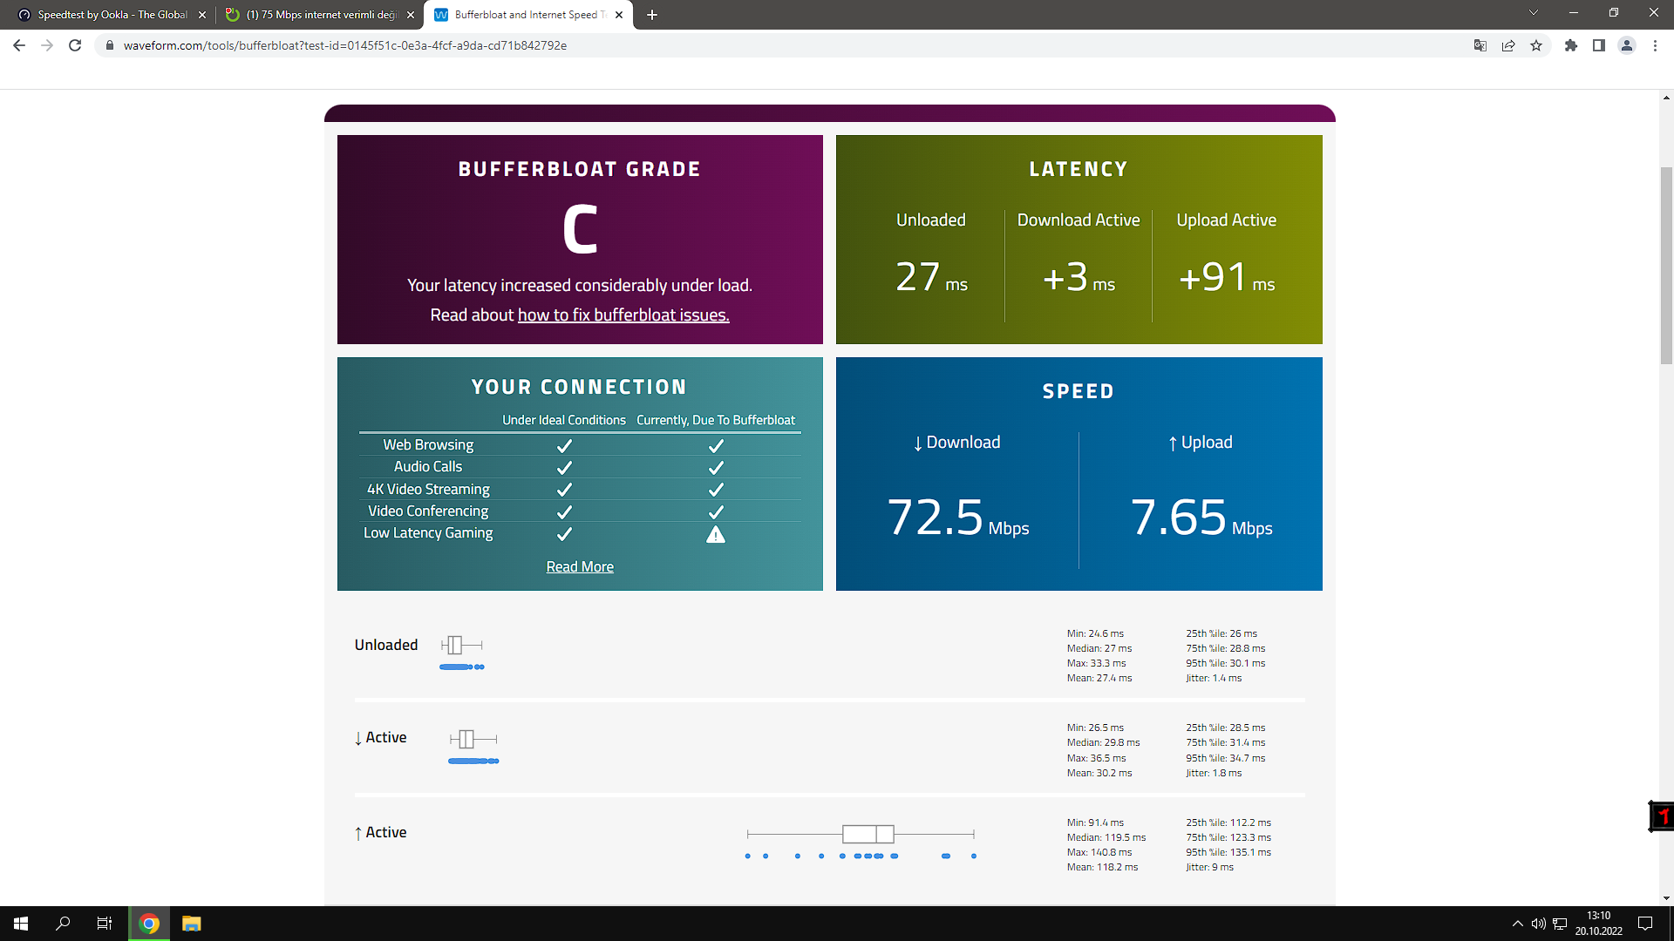Image resolution: width=1674 pixels, height=941 pixels.
Task: Open File Explorer from the taskbar
Action: click(191, 924)
